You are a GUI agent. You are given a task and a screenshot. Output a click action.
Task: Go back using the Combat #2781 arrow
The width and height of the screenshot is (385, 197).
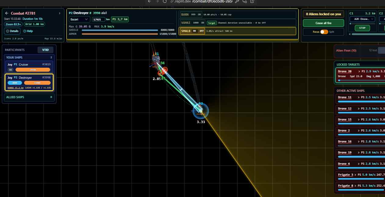[x=6, y=13]
